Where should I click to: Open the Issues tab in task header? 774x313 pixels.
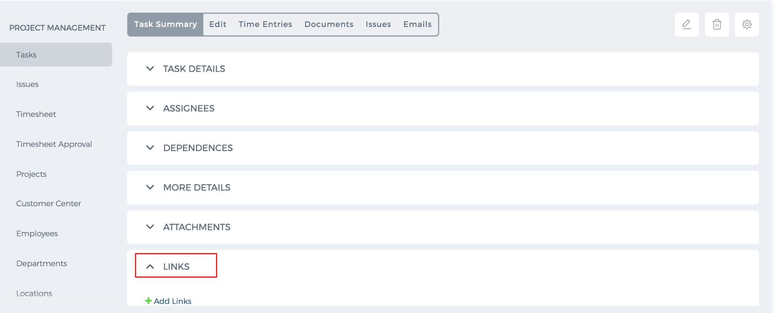pos(378,24)
